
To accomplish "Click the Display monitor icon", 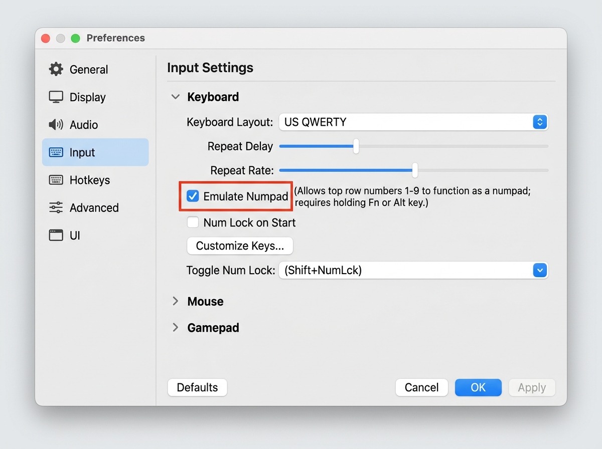I will tap(56, 97).
